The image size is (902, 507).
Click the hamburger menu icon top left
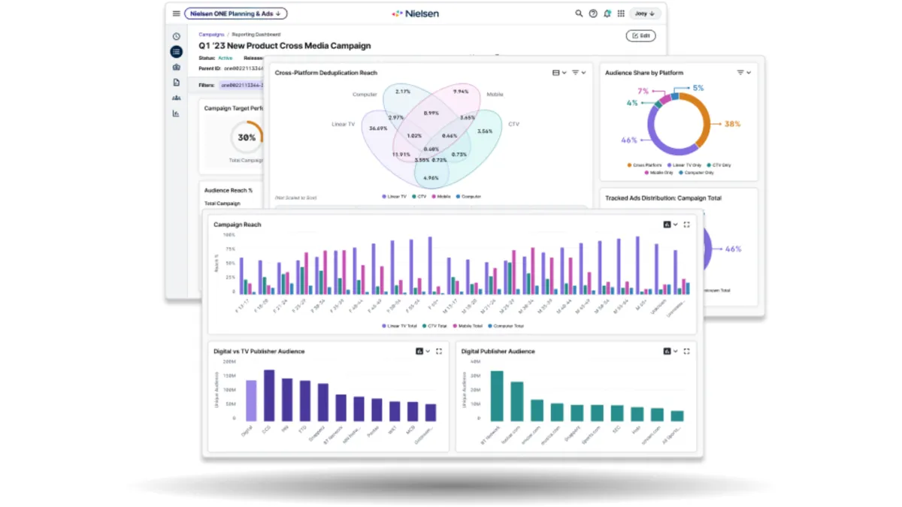point(176,13)
